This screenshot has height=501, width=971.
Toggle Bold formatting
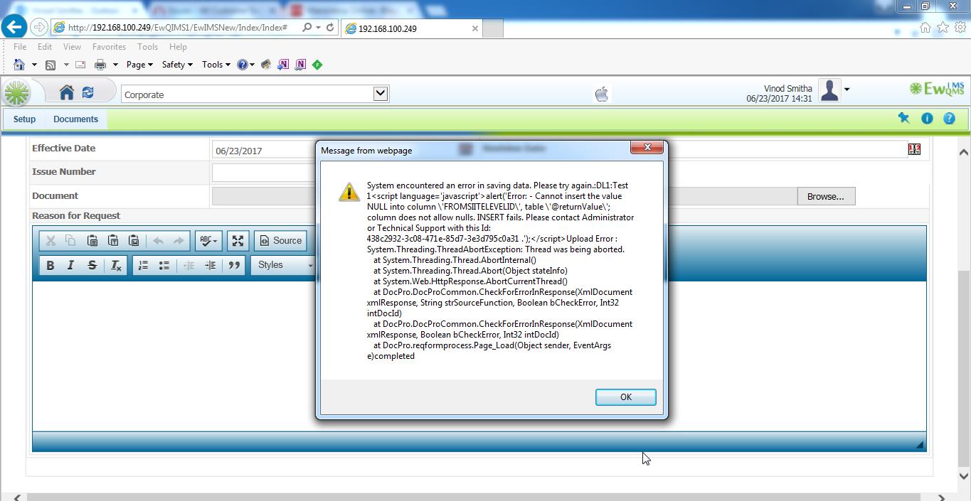50,265
